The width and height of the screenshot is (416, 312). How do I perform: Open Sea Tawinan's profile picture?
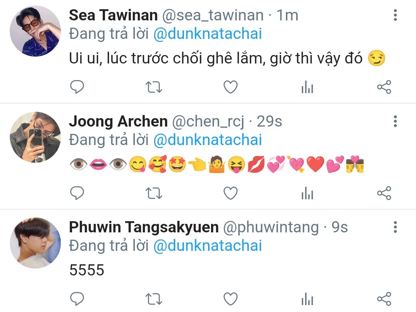coord(35,31)
